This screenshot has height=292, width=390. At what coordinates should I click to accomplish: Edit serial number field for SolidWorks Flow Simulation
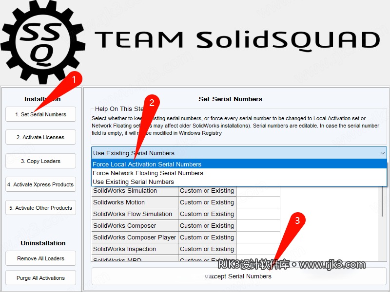click(x=258, y=214)
